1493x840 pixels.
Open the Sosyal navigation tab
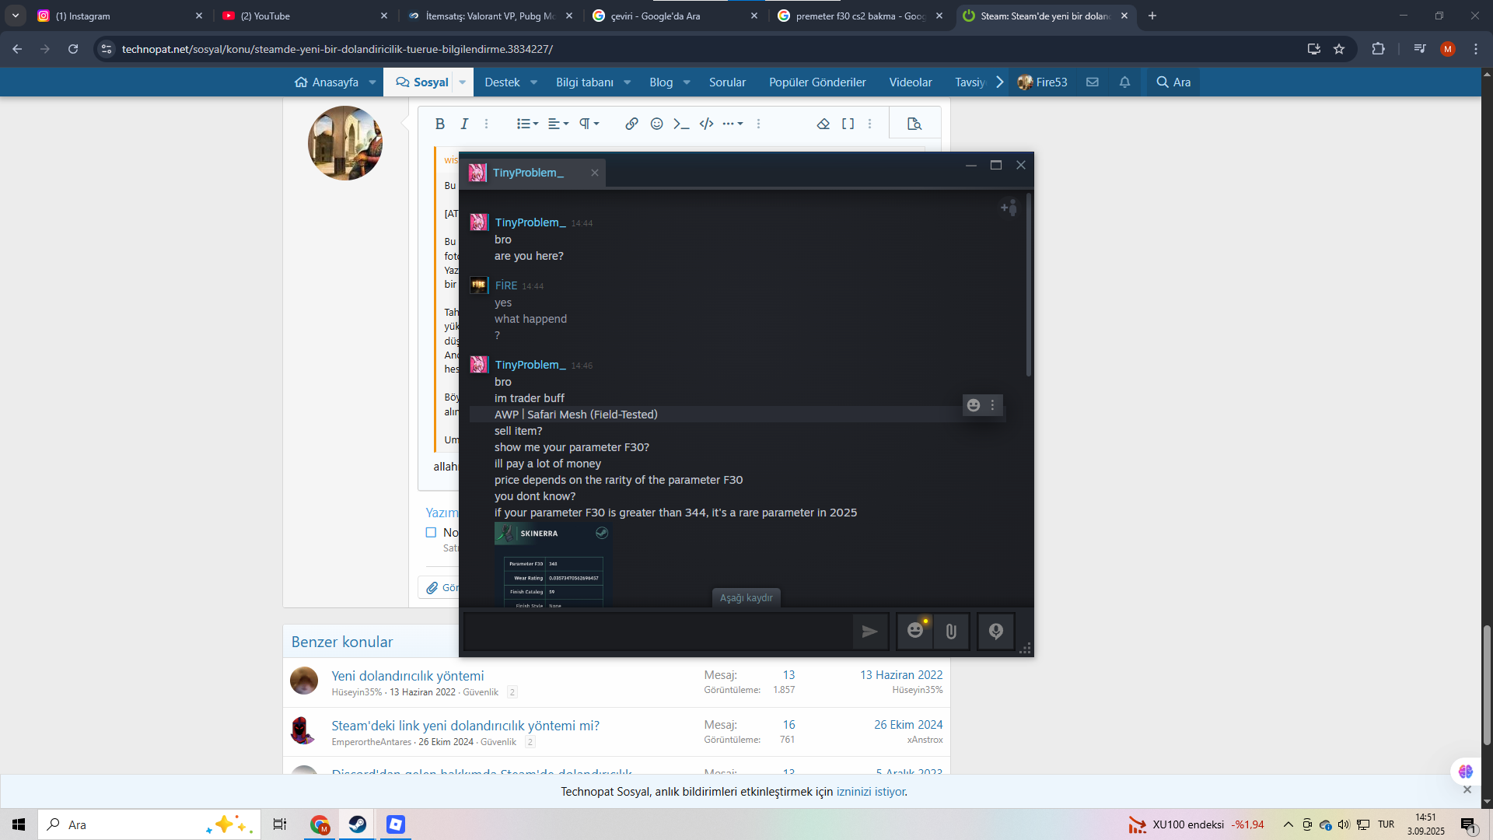coord(421,82)
